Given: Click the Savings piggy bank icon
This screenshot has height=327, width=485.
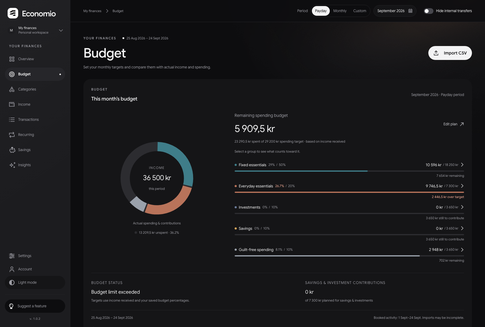Looking at the screenshot, I should pyautogui.click(x=12, y=150).
